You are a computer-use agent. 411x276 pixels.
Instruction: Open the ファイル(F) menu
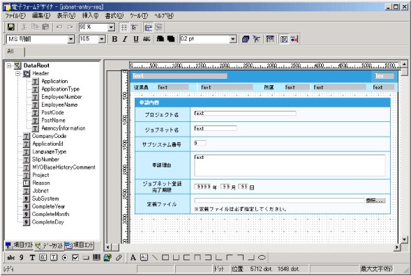tap(15, 16)
